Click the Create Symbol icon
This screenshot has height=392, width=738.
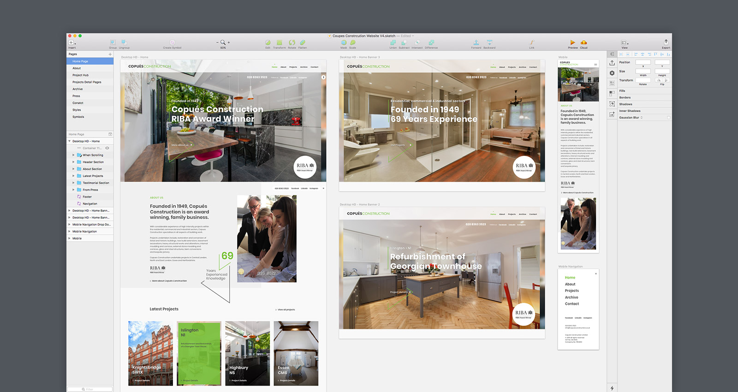pyautogui.click(x=172, y=42)
